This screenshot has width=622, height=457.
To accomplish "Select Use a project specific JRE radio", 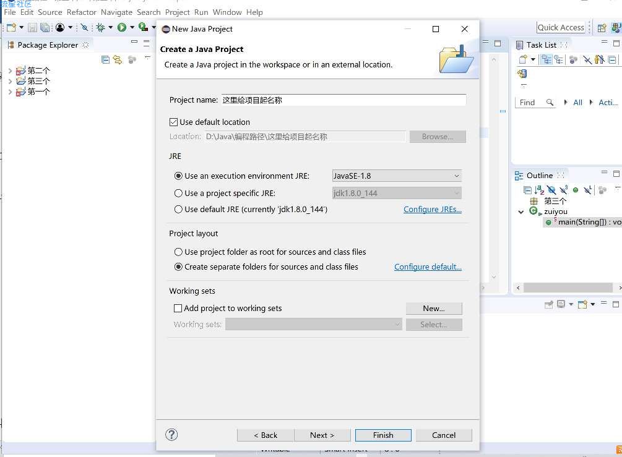I will [x=178, y=193].
